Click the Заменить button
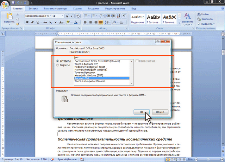This screenshot has height=162, width=225. tap(205, 19)
